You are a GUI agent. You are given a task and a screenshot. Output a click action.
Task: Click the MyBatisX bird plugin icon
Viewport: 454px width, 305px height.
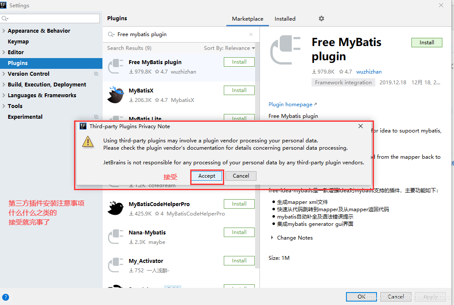click(x=115, y=95)
